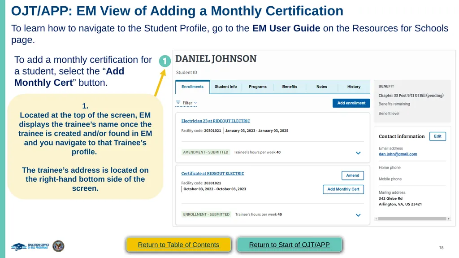Click the AMENDMENT - SUBMITTED status tag
The width and height of the screenshot is (459, 258).
coord(205,152)
